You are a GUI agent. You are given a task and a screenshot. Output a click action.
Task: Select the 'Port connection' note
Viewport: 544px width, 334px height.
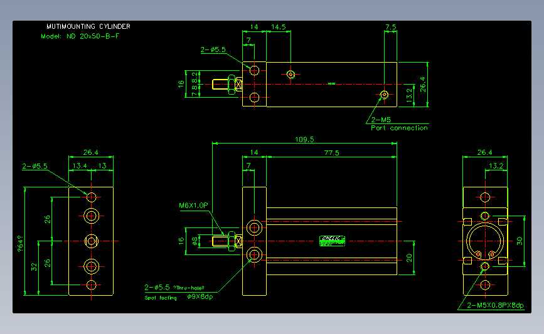[399, 128]
